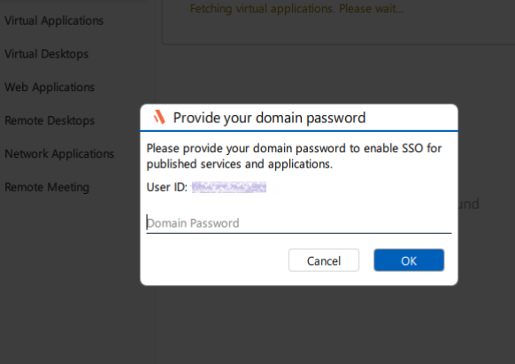The image size is (515, 364).
Task: Click the 'Provide your domain password' title text
Action: tap(269, 118)
